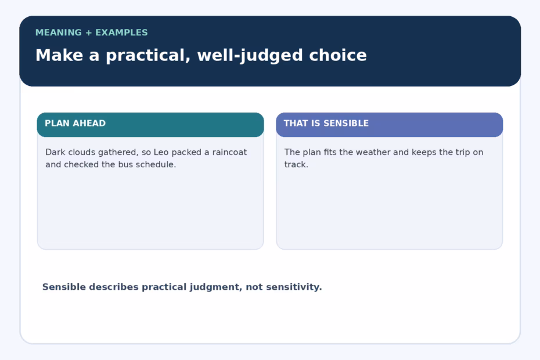Click the MEANING + EXAMPLES label
The width and height of the screenshot is (540, 360).
click(x=91, y=33)
